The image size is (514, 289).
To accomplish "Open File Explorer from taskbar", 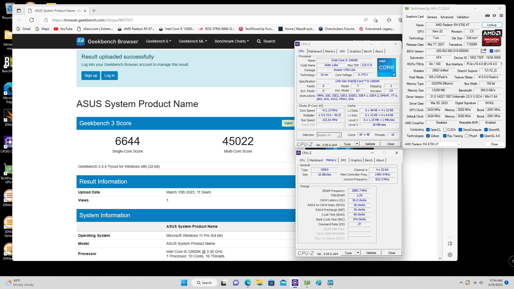I will 259,283.
